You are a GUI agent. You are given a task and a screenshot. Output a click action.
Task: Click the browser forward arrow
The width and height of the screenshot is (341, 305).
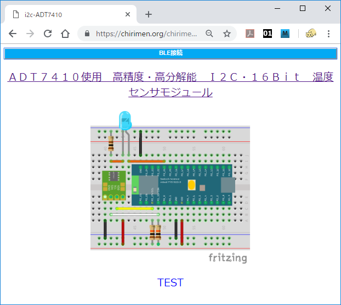click(30, 34)
